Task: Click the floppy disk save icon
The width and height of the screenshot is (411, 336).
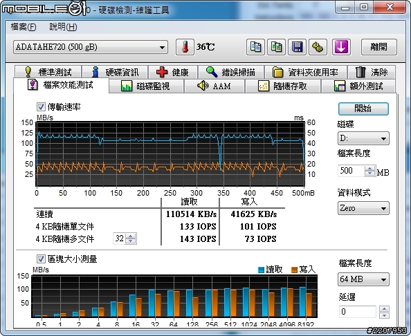Action: pos(297,47)
